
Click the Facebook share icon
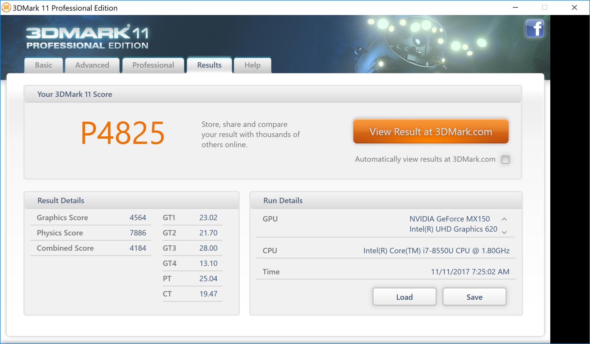[535, 29]
